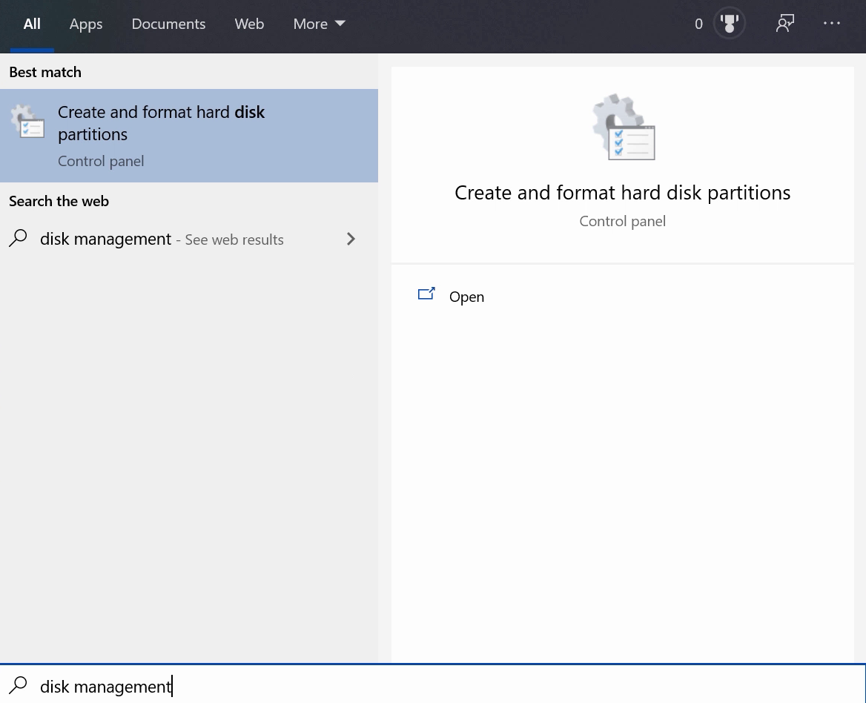The height and width of the screenshot is (703, 866).
Task: Click the small control panel icon in Best match
Action: pos(28,122)
